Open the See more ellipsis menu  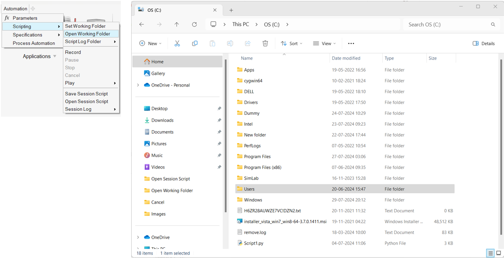(351, 43)
